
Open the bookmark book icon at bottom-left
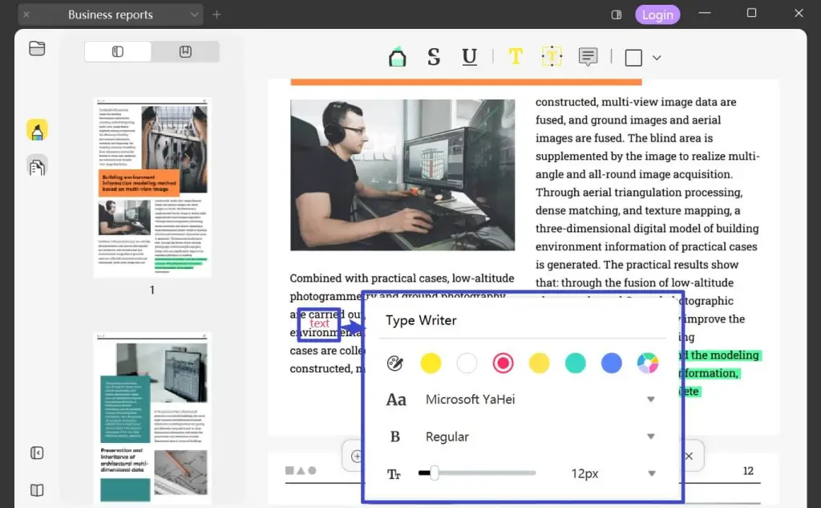(x=37, y=490)
